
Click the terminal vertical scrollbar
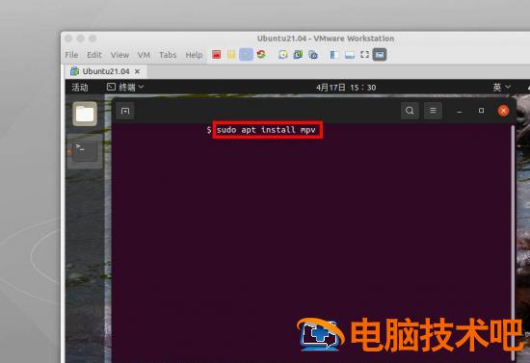pos(513,244)
